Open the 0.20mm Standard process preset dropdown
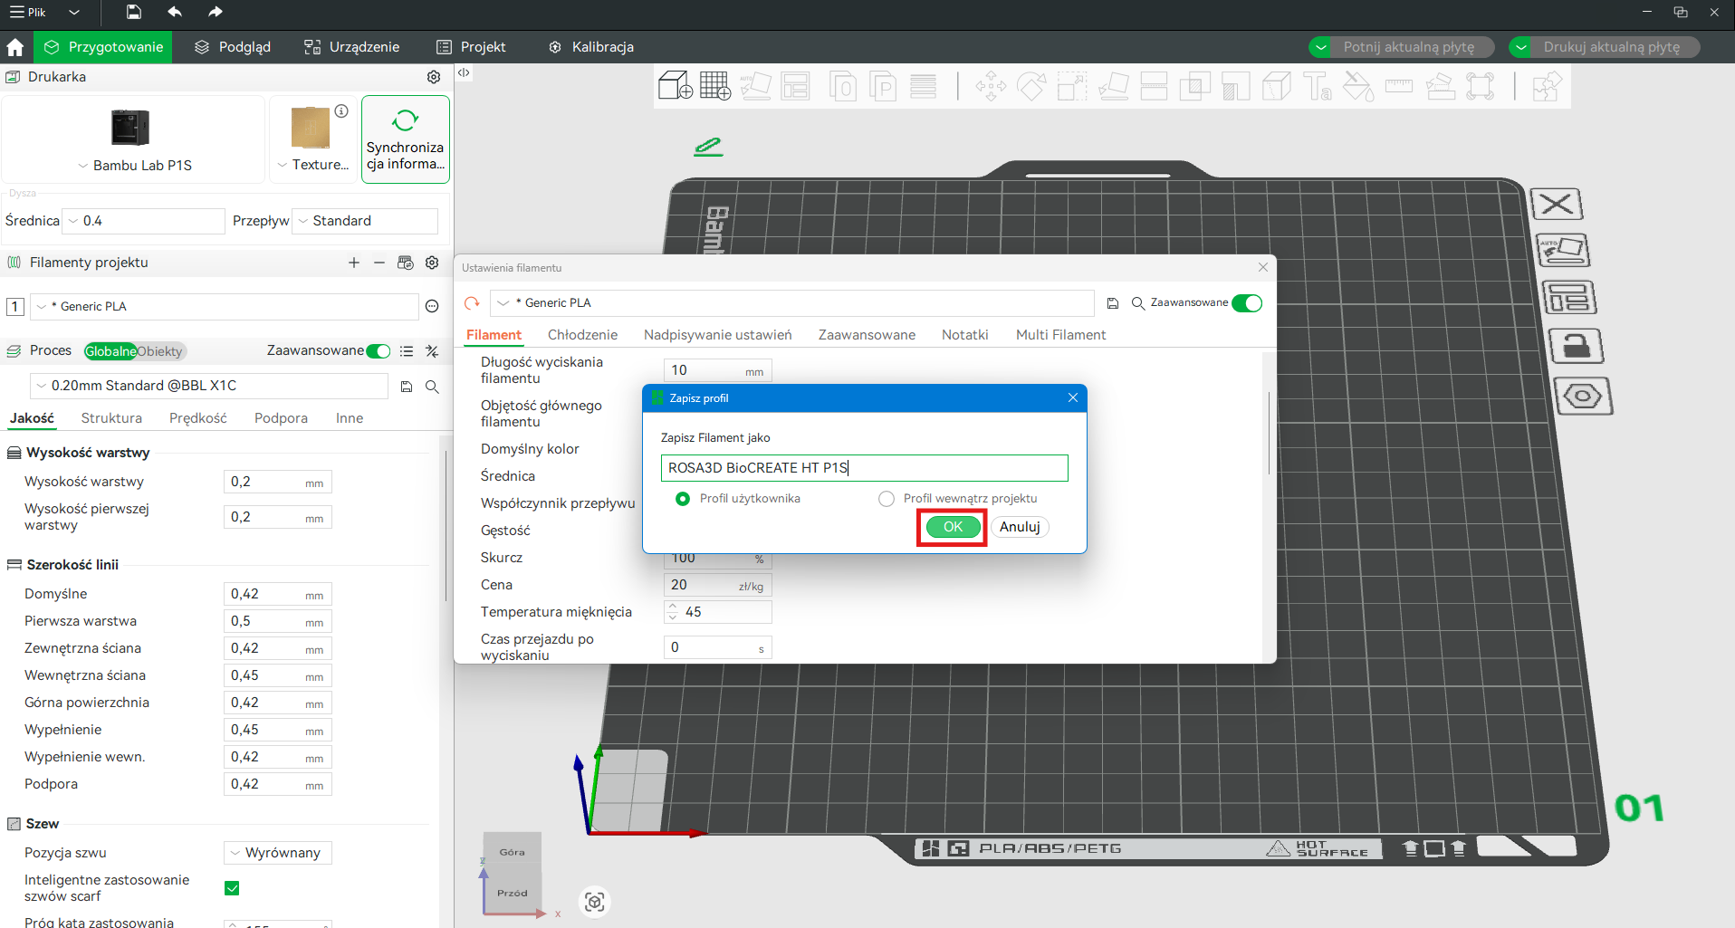The height and width of the screenshot is (928, 1735). (208, 386)
